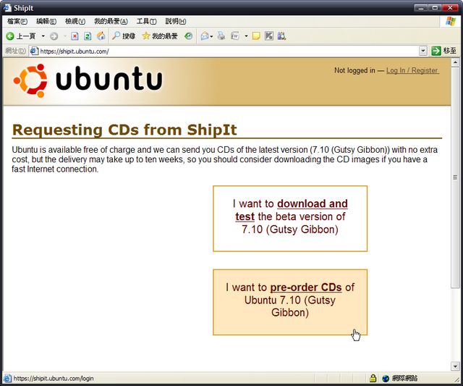Click the status bar URL https://shipit.ubuntu.com/login
The image size is (463, 386).
tap(54, 378)
